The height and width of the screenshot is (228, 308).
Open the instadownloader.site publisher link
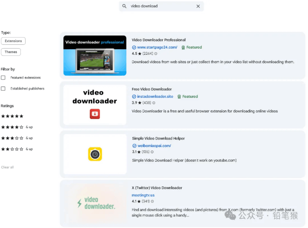pos(155,97)
